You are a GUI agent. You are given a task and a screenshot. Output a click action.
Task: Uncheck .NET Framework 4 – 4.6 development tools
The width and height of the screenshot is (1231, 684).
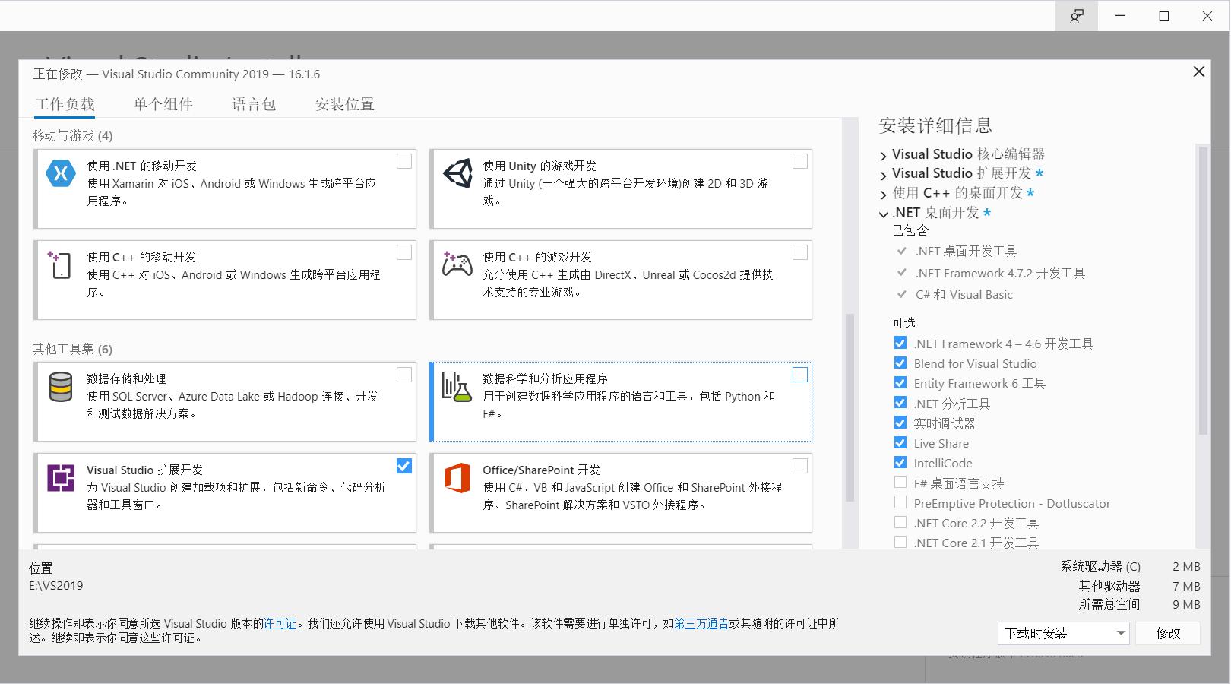point(900,343)
